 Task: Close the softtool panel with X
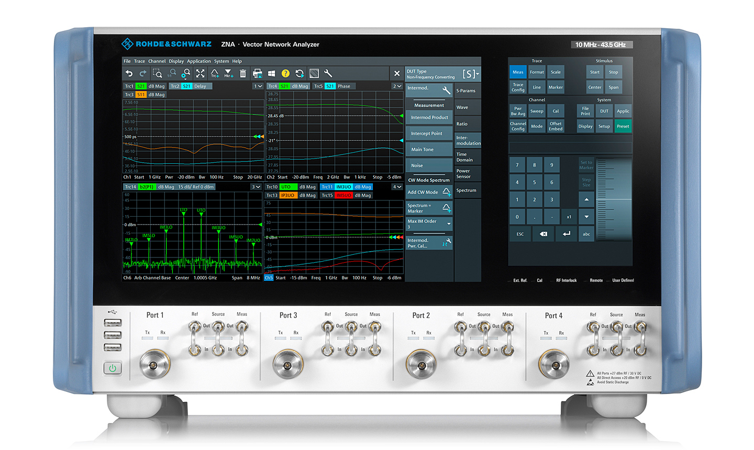pyautogui.click(x=397, y=74)
